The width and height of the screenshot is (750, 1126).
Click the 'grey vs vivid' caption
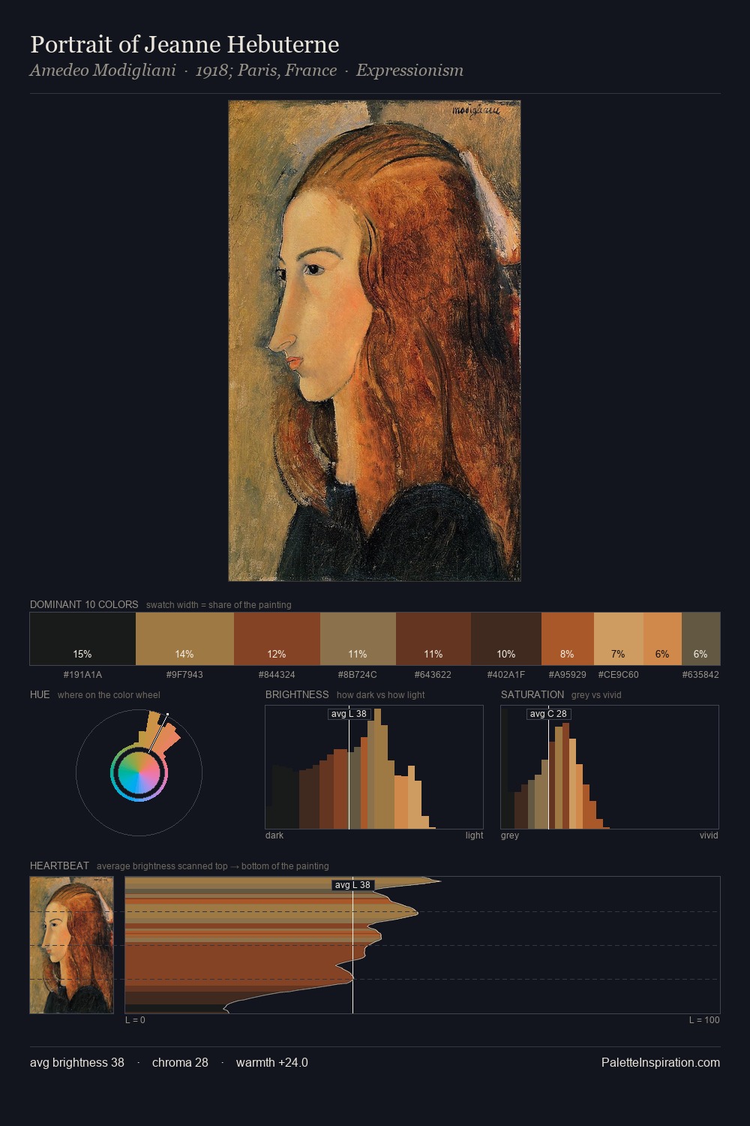[596, 695]
